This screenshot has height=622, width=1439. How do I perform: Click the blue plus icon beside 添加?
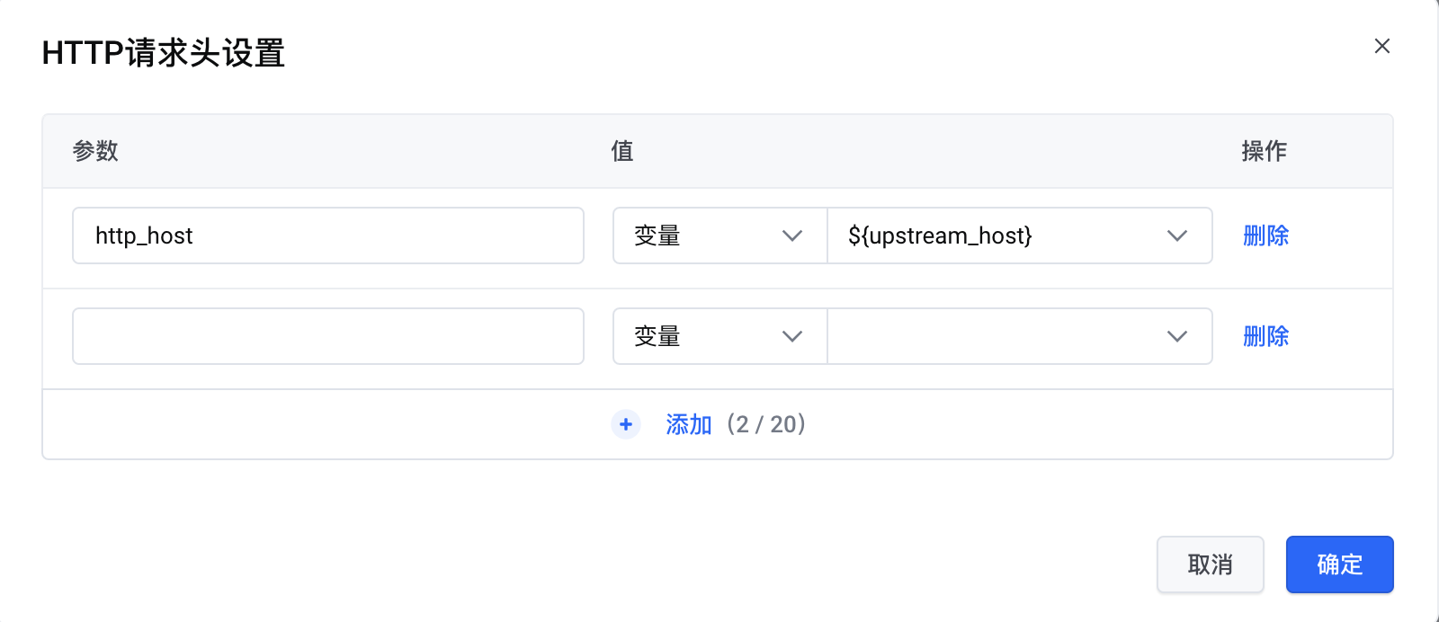626,424
